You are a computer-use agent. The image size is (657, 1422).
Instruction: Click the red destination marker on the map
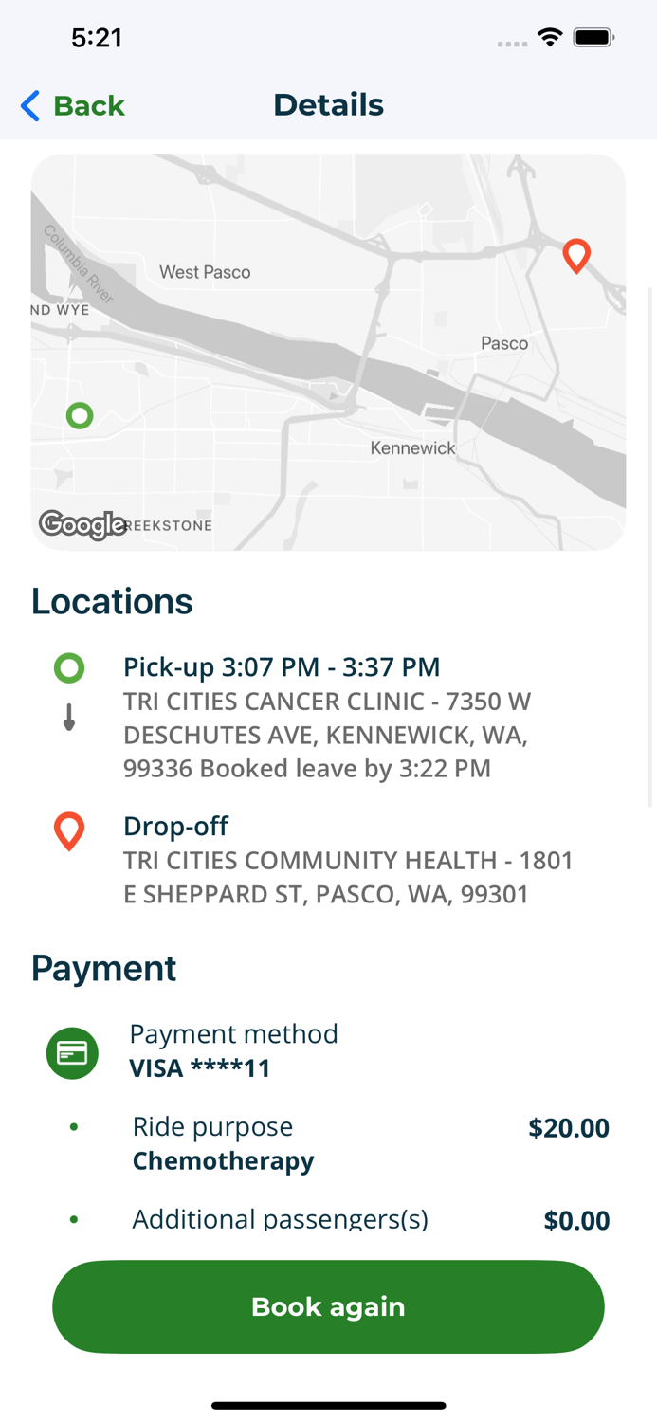point(576,256)
